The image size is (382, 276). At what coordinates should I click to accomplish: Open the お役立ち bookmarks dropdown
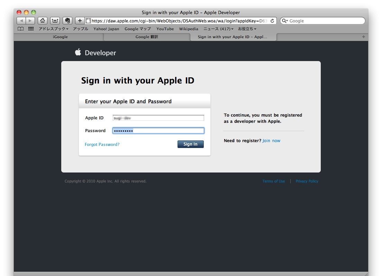[x=247, y=29]
